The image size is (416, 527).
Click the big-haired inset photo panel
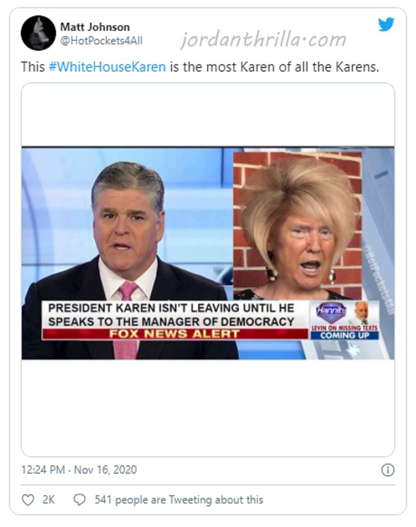click(x=298, y=226)
